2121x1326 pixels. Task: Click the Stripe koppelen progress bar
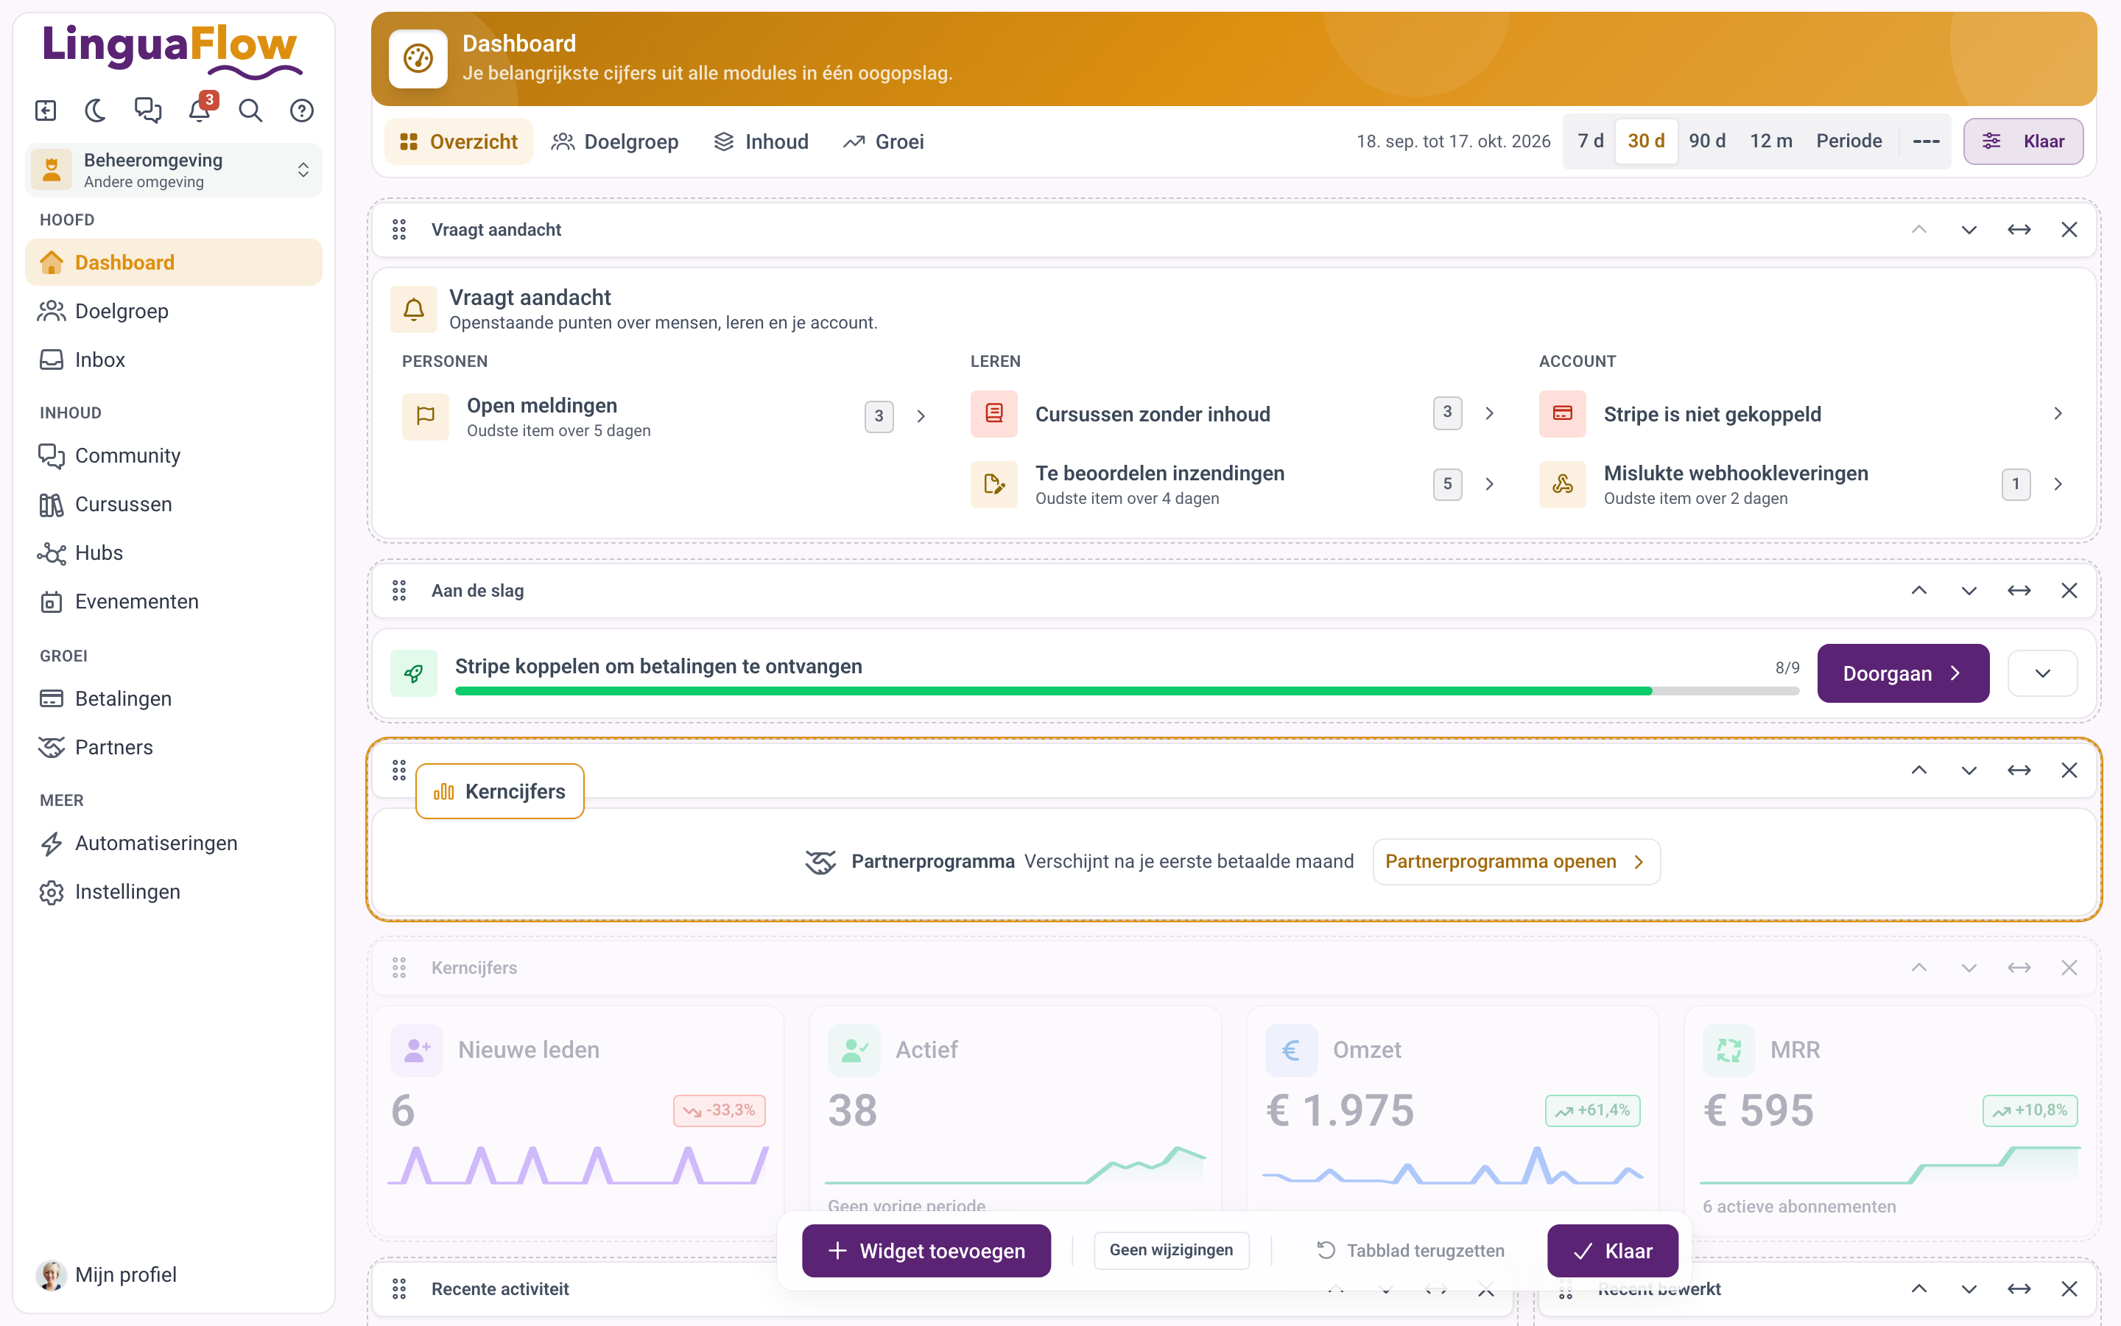click(1126, 692)
